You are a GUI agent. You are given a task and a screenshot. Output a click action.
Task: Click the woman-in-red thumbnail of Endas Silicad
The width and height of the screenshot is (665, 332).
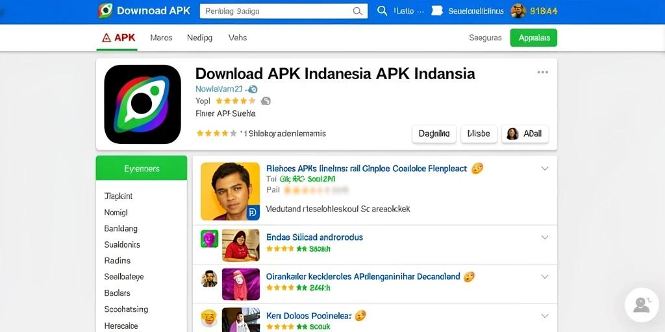241,245
